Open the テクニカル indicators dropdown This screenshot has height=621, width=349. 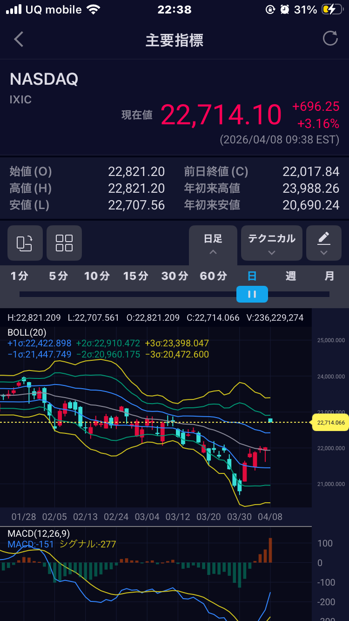[x=272, y=243]
